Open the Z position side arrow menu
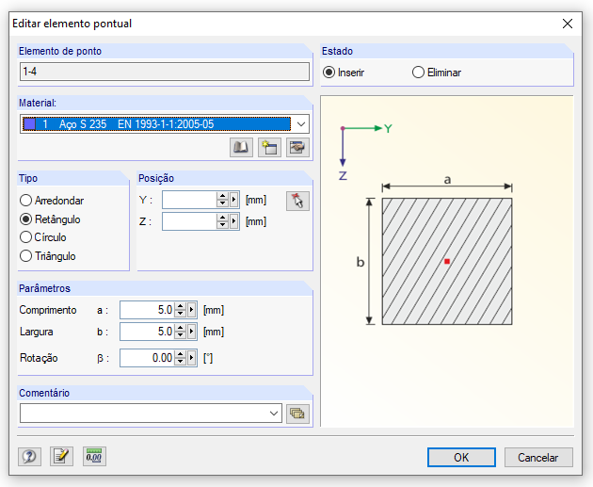 (233, 221)
